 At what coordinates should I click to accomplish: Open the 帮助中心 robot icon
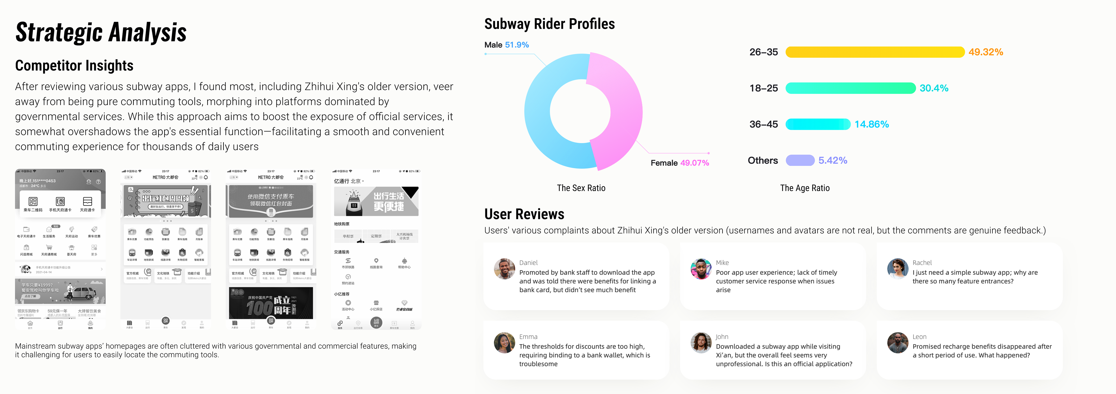click(x=404, y=261)
